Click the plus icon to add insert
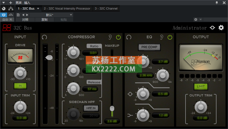 click(10, 3)
